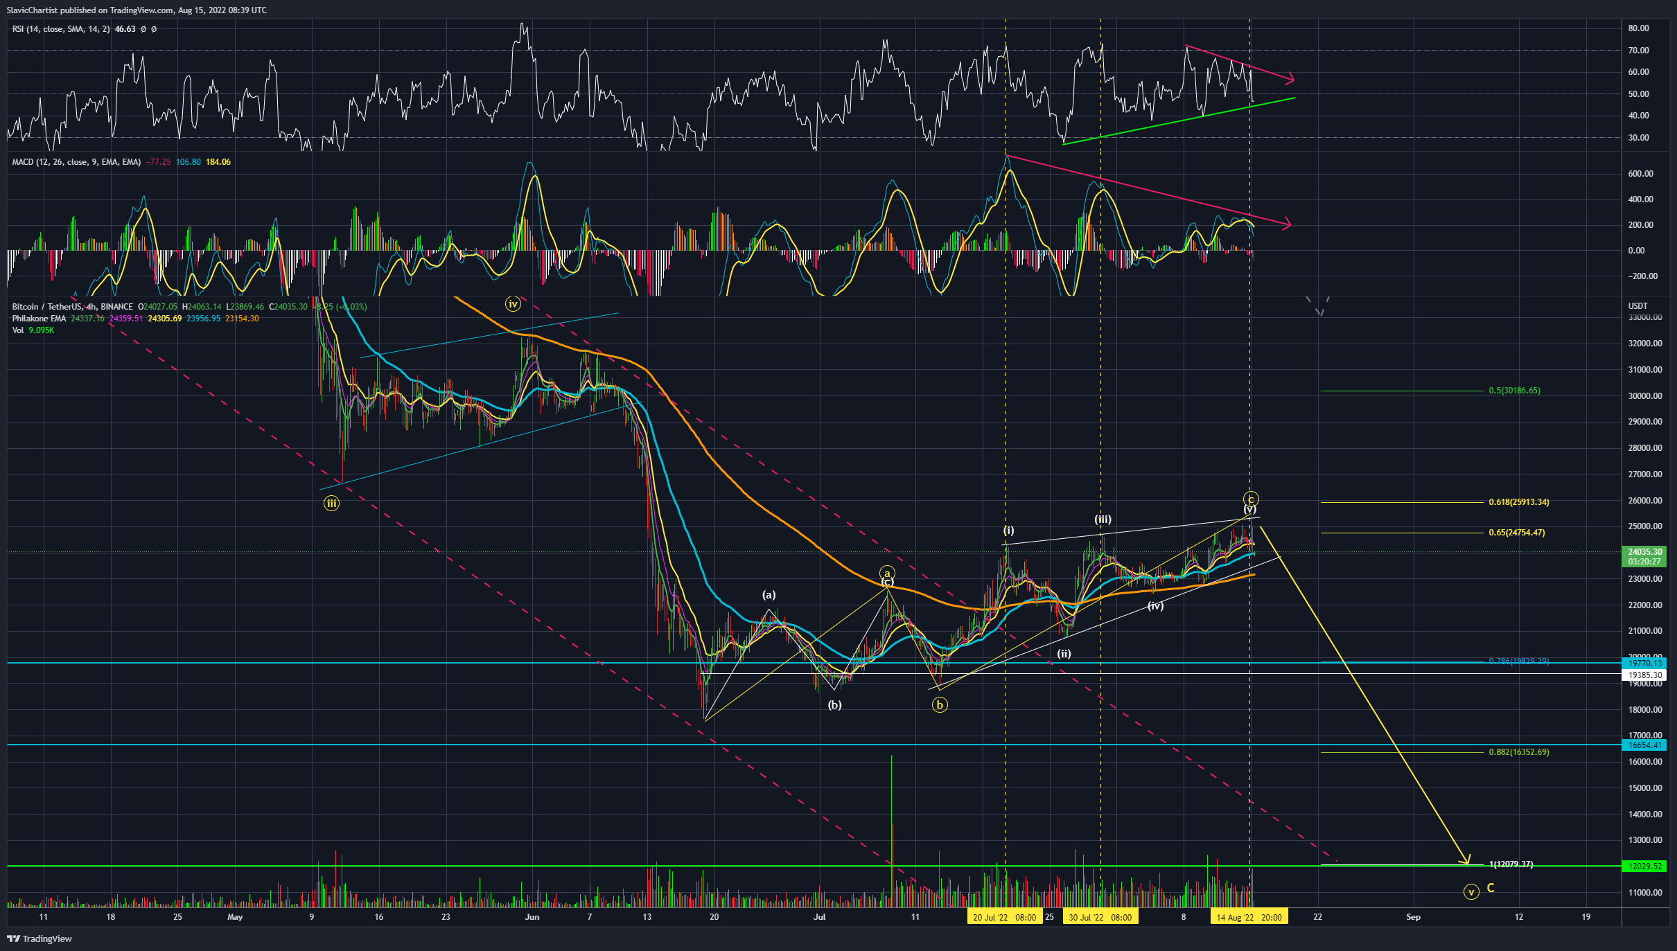Click the (i) wave label

1008,531
